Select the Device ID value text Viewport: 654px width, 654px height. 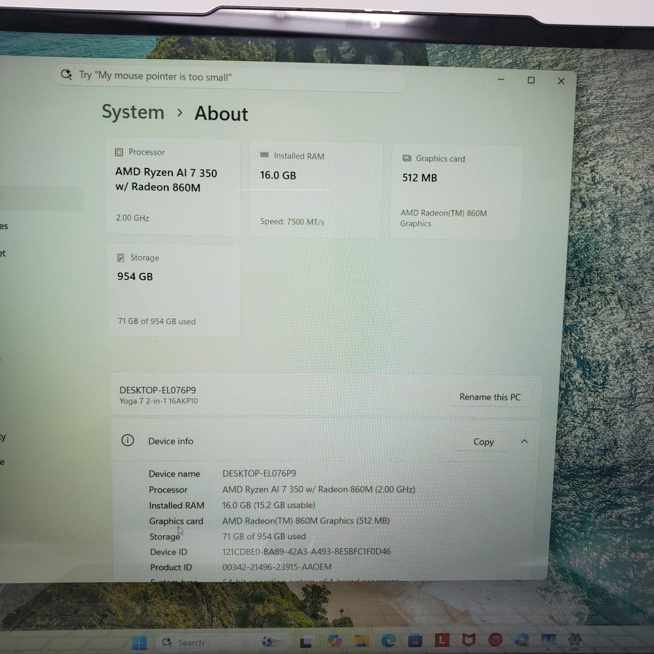(x=306, y=551)
